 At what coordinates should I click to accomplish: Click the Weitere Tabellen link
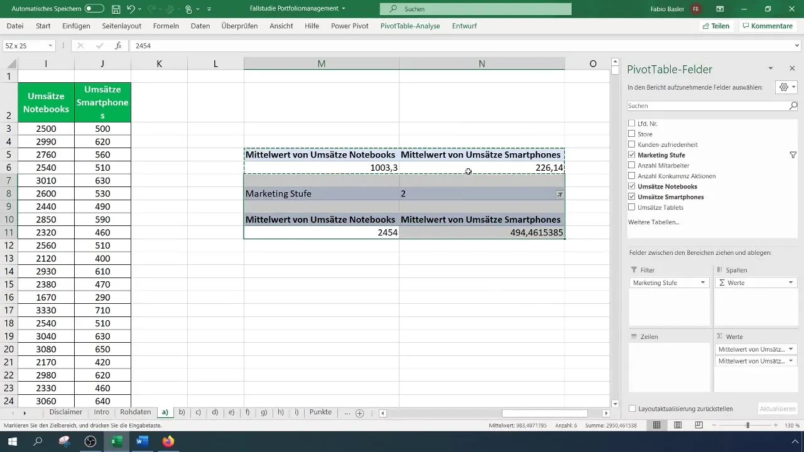(653, 222)
